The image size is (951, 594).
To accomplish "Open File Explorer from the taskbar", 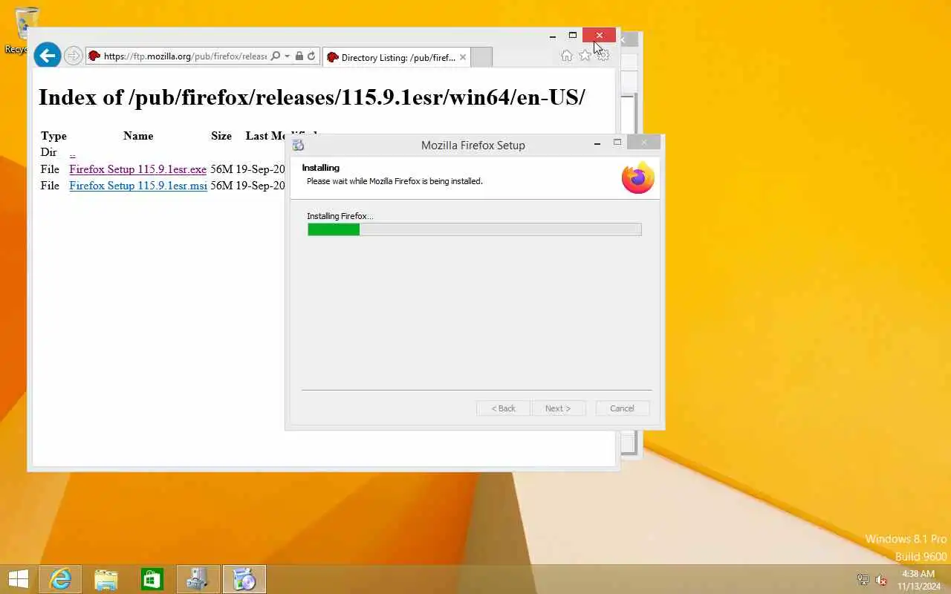I will pos(106,579).
